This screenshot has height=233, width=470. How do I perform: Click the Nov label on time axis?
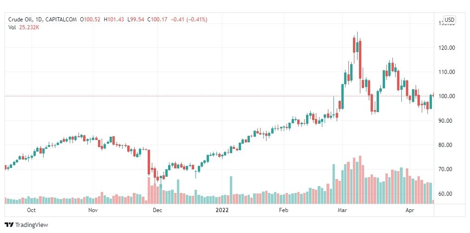pyautogui.click(x=93, y=210)
